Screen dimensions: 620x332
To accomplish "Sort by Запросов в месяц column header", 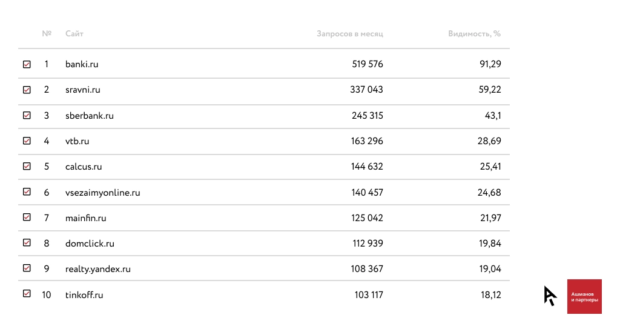I will pyautogui.click(x=350, y=34).
